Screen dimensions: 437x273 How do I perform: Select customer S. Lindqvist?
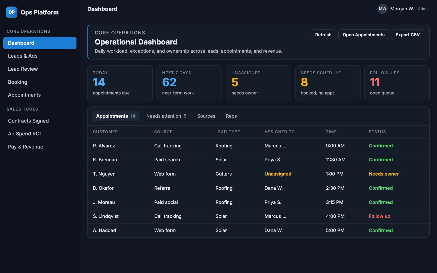pos(106,216)
